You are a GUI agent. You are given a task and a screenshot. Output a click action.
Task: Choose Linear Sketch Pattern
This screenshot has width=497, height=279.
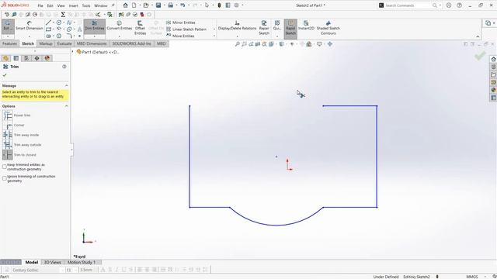[x=186, y=29]
